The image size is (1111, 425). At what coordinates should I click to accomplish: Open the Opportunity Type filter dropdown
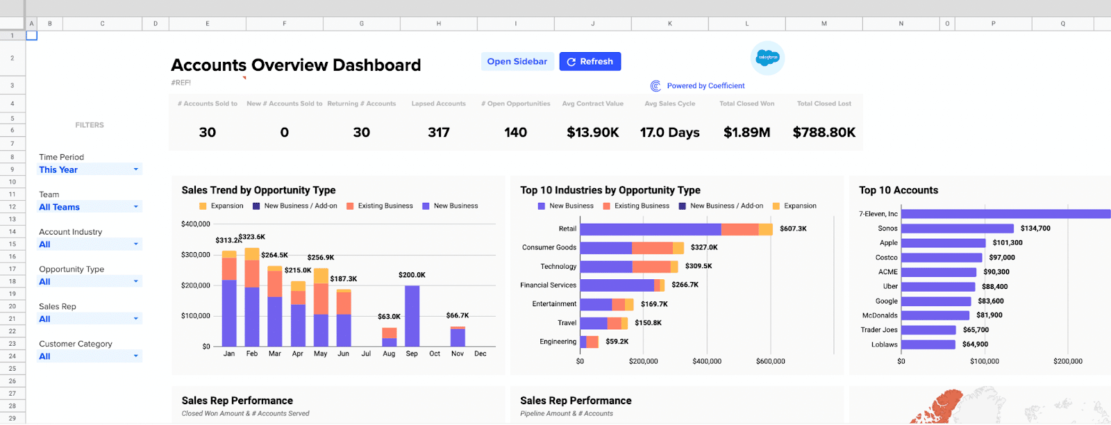point(135,282)
